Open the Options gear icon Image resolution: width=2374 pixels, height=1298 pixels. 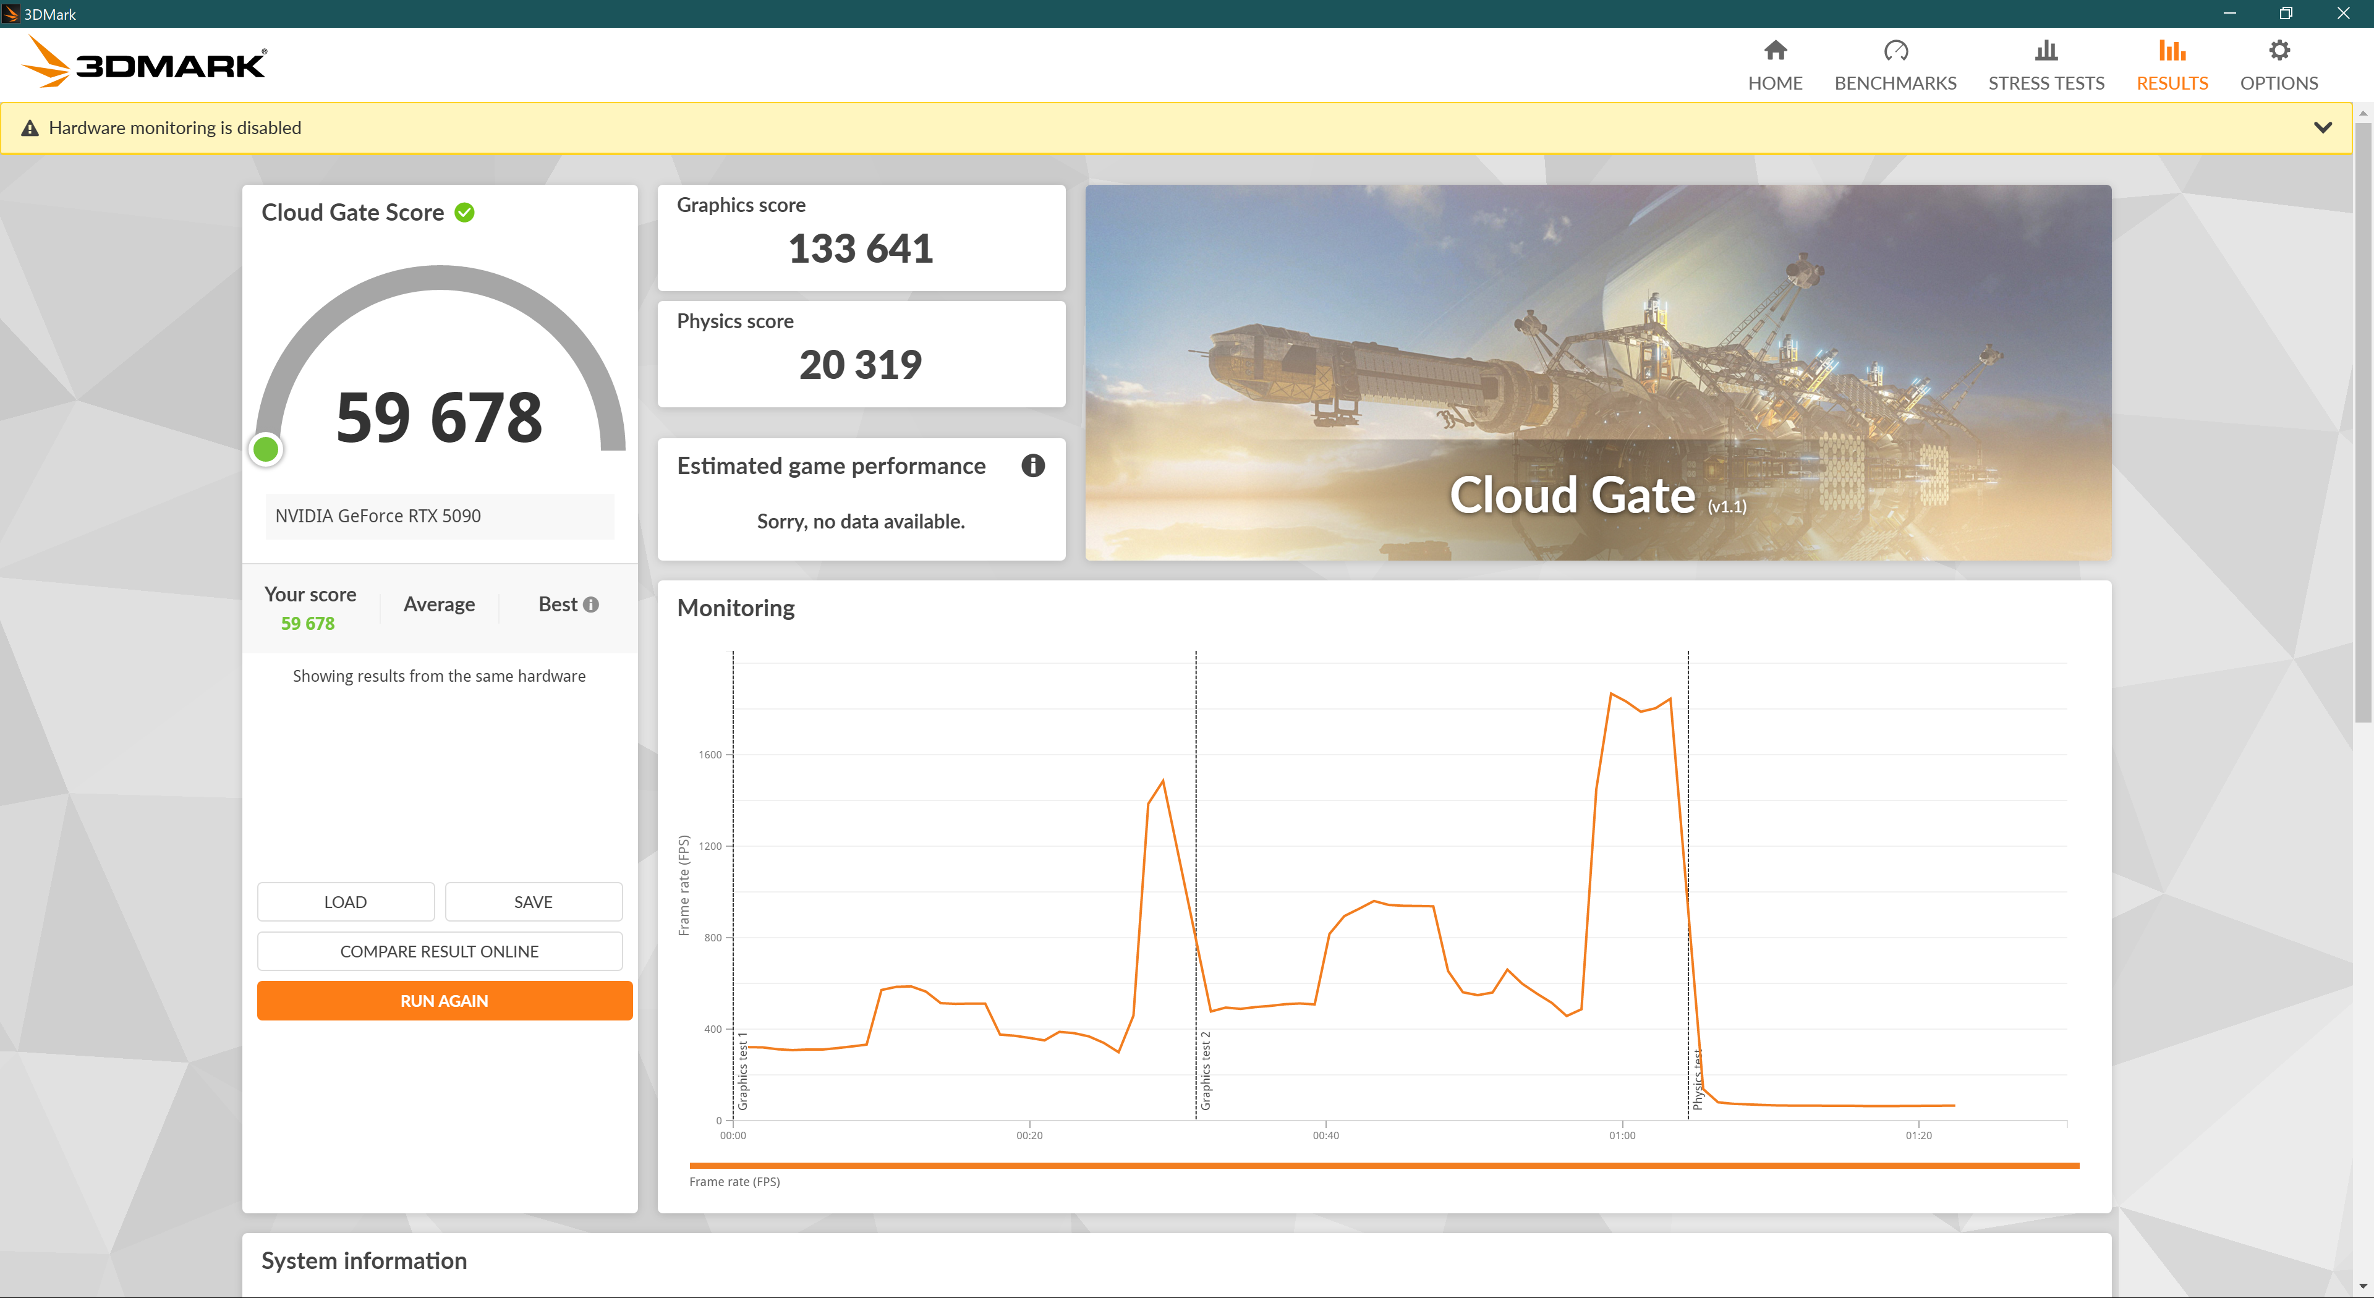2279,51
